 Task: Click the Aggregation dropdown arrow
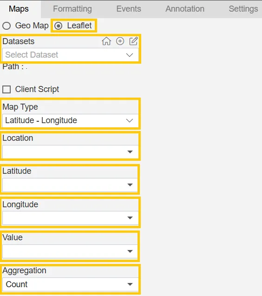[x=130, y=284]
